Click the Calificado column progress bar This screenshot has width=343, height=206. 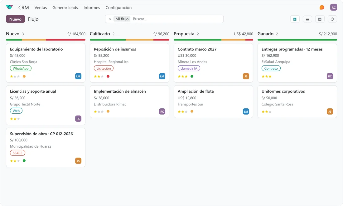click(x=129, y=40)
